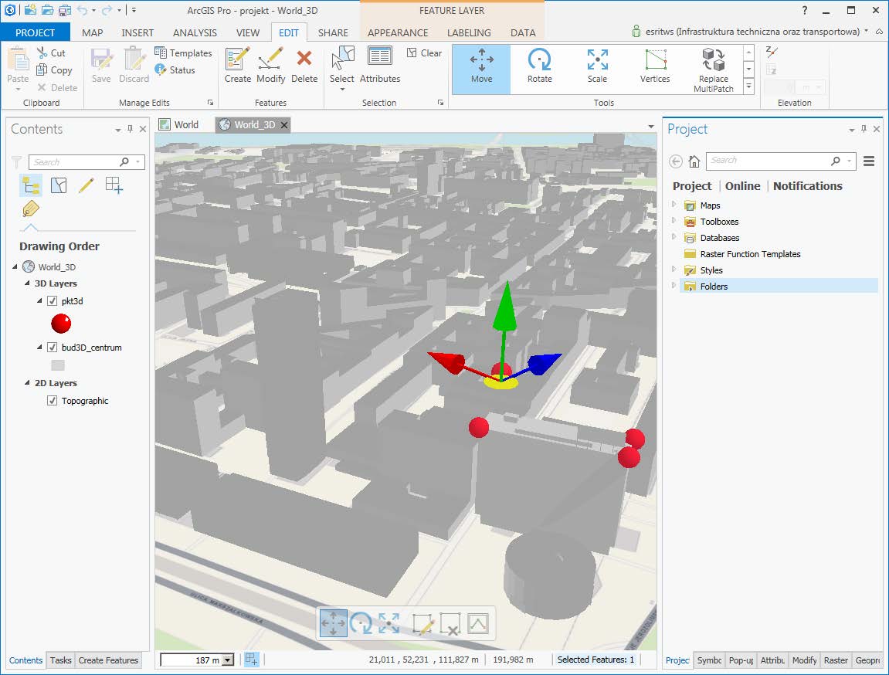Close the World_3D view tab
Screen dimensions: 889x675
point(284,124)
